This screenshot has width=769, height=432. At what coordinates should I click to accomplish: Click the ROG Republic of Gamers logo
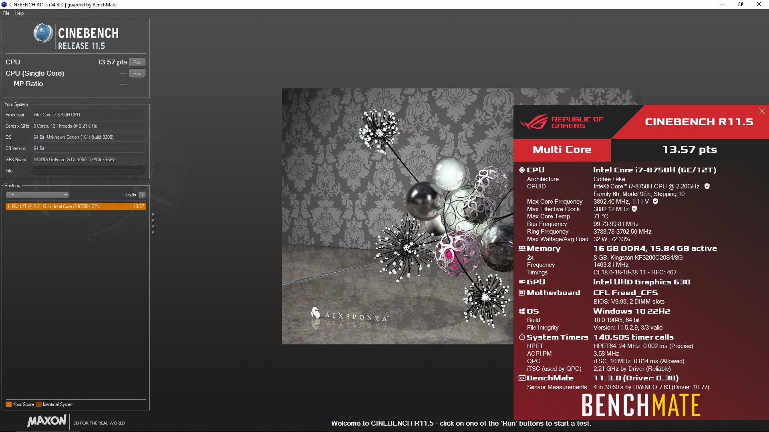[562, 122]
